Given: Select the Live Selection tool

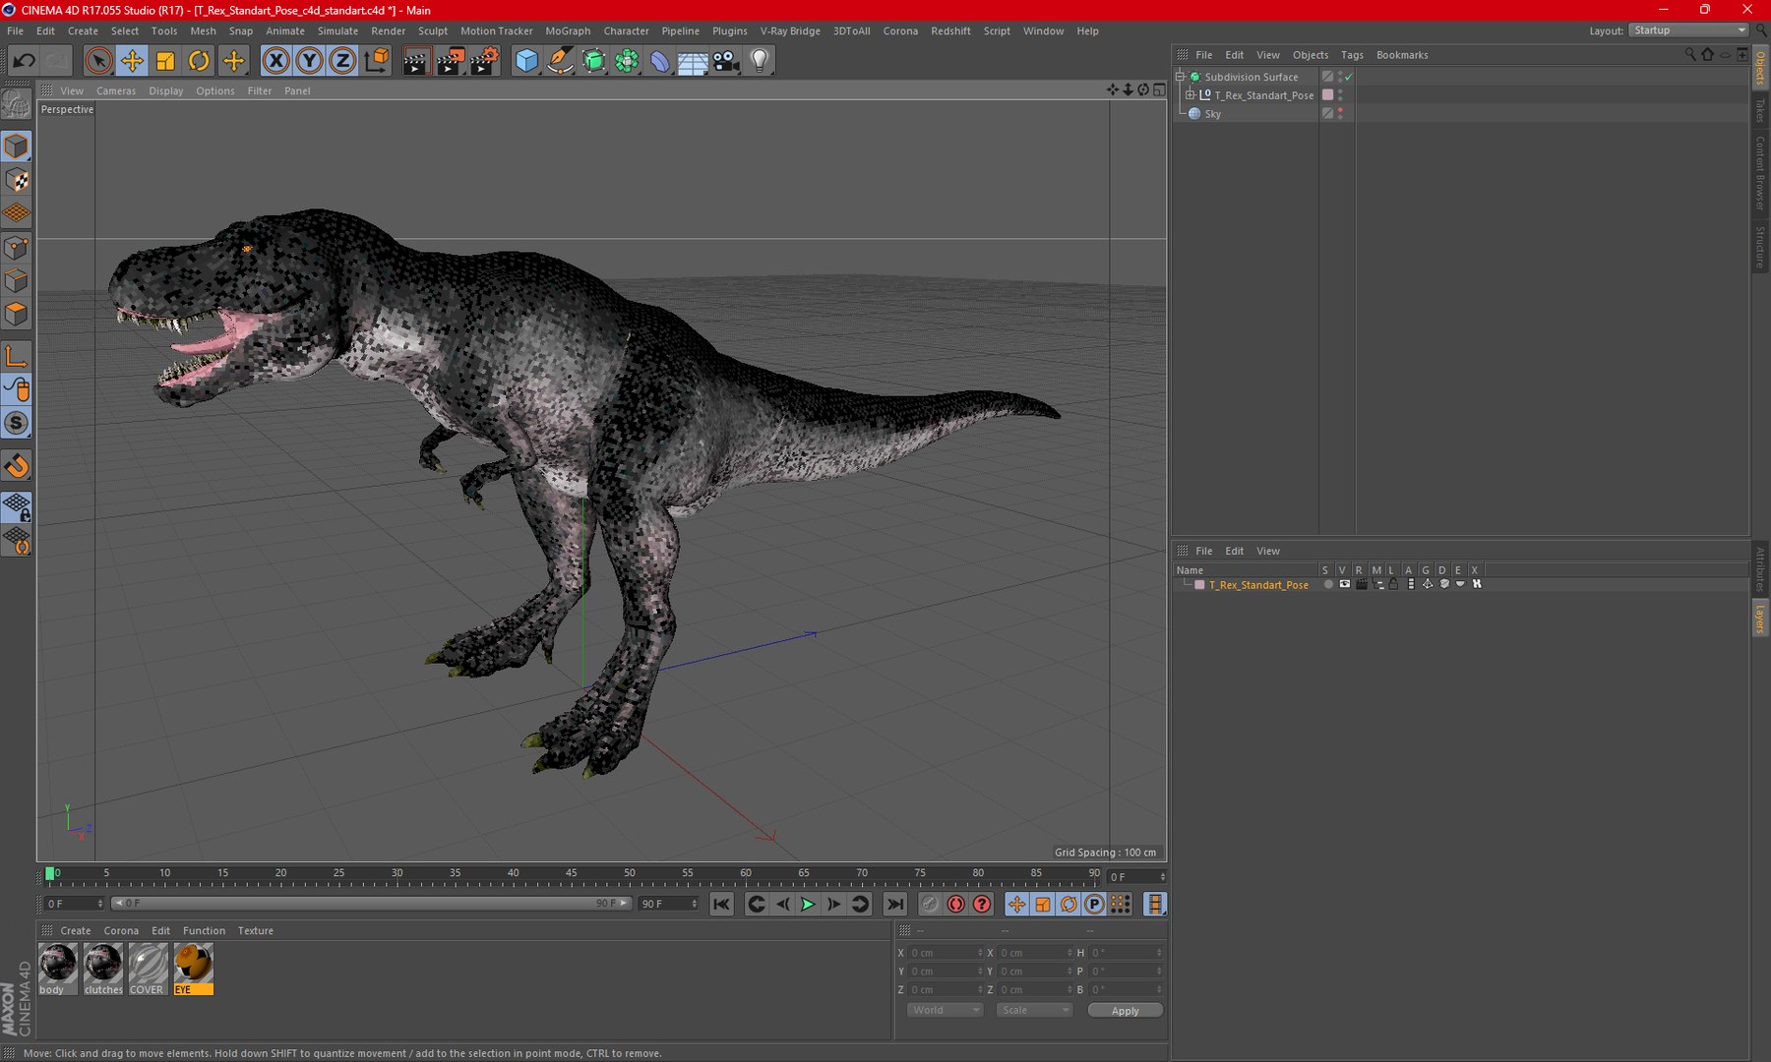Looking at the screenshot, I should 97,61.
